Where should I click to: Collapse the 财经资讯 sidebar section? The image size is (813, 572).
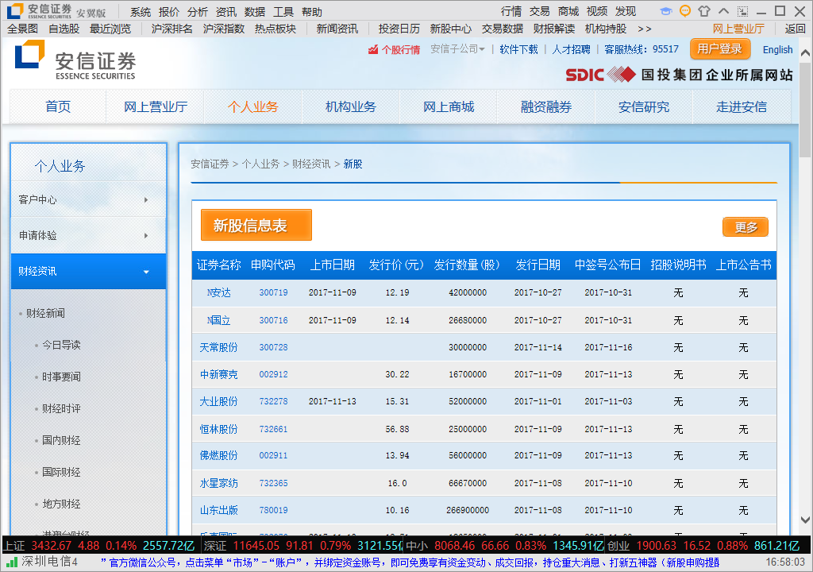pos(88,271)
